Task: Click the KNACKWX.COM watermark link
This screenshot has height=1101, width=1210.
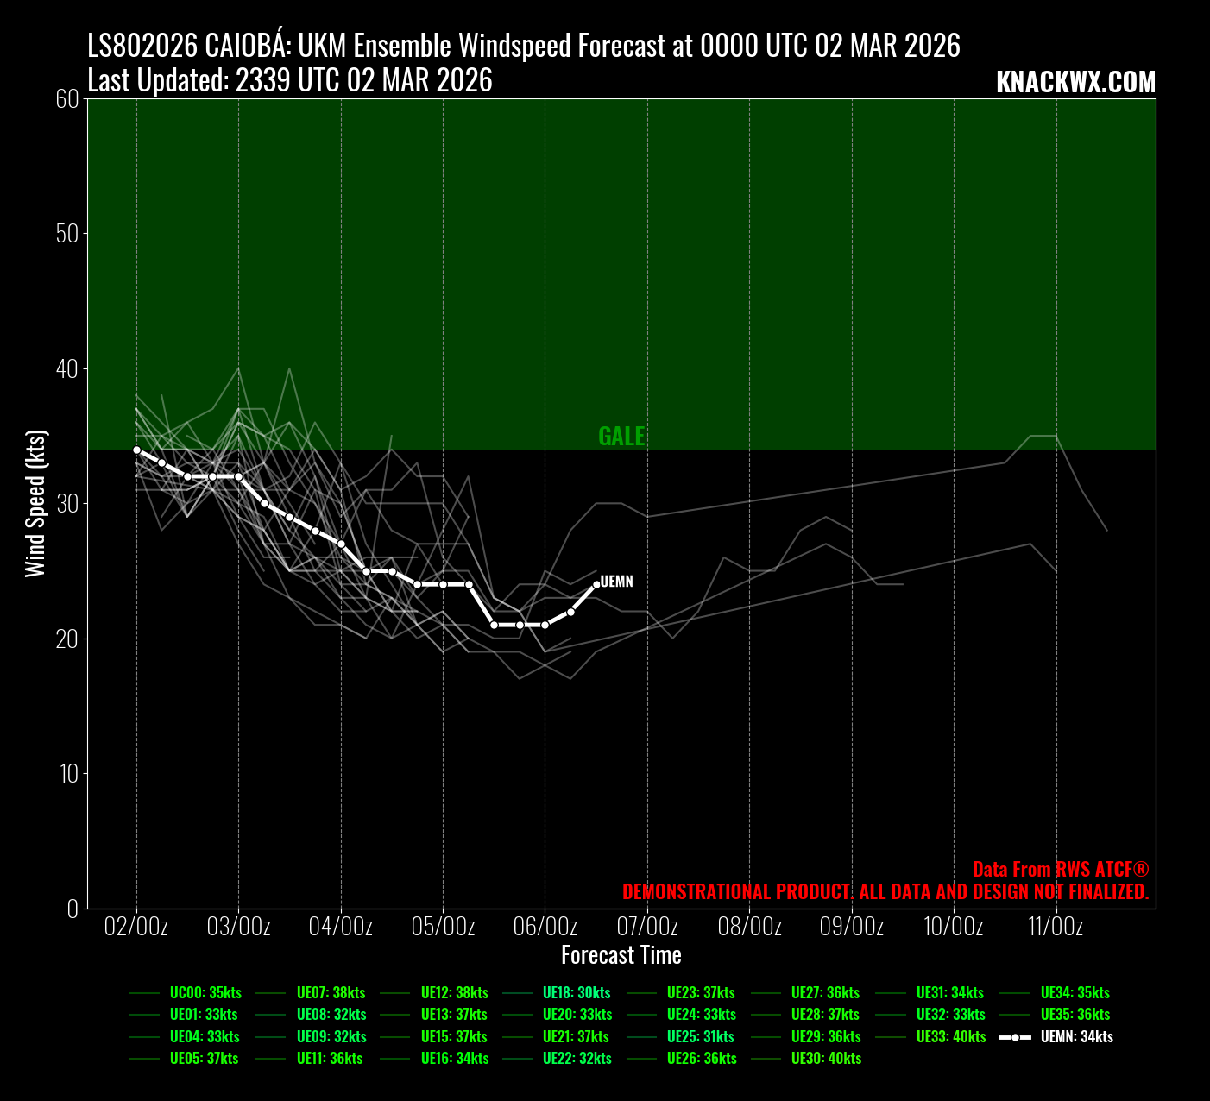Action: click(x=1075, y=82)
